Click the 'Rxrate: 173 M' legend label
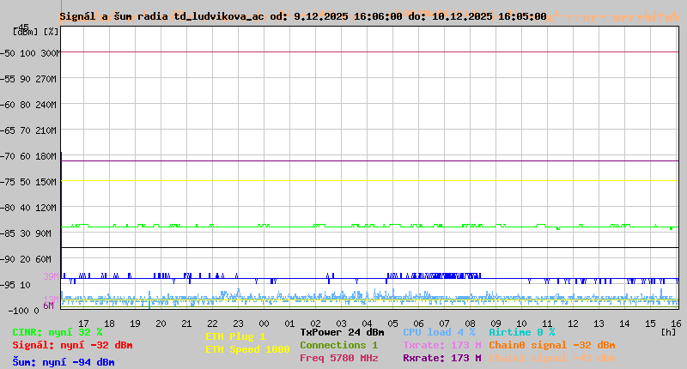687x369 pixels. click(x=442, y=358)
